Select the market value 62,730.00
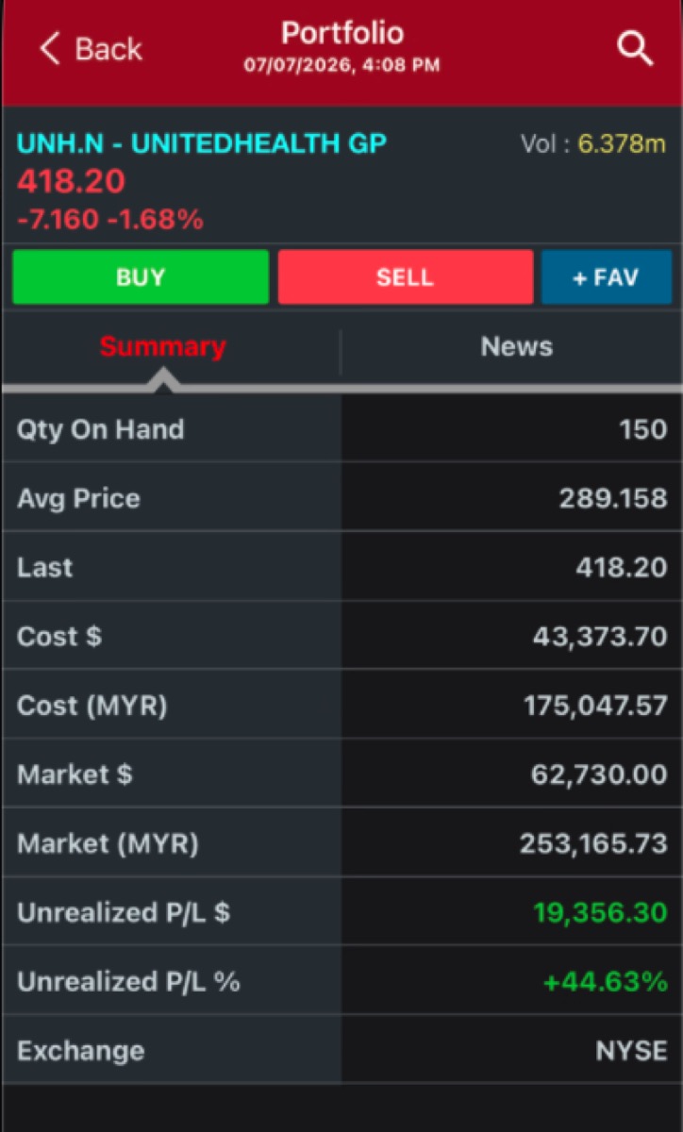This screenshot has height=1132, width=683. [x=599, y=774]
